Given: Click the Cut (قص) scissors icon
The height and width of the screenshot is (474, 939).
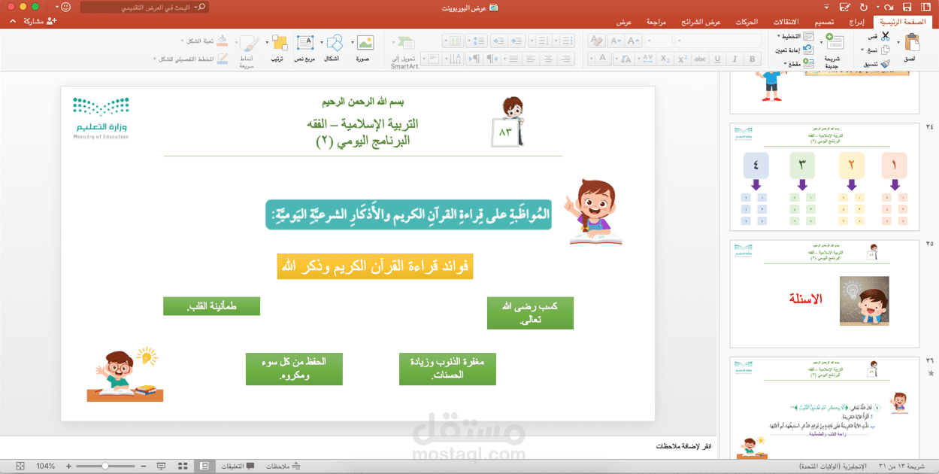Looking at the screenshot, I should click(x=885, y=36).
